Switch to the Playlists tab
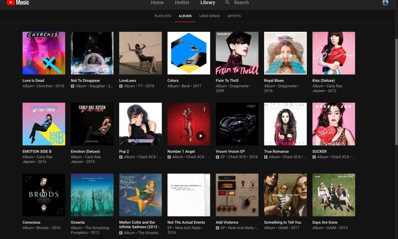The image size is (398, 239). (163, 16)
